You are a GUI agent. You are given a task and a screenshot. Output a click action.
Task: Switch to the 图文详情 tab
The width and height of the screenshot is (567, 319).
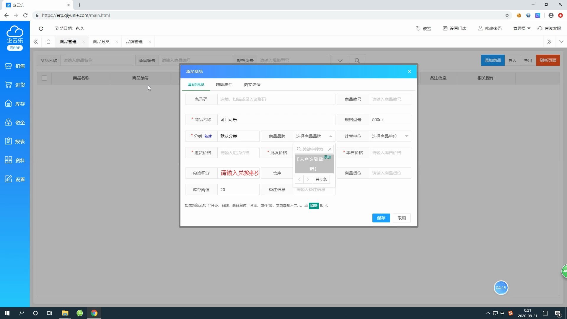(x=252, y=84)
